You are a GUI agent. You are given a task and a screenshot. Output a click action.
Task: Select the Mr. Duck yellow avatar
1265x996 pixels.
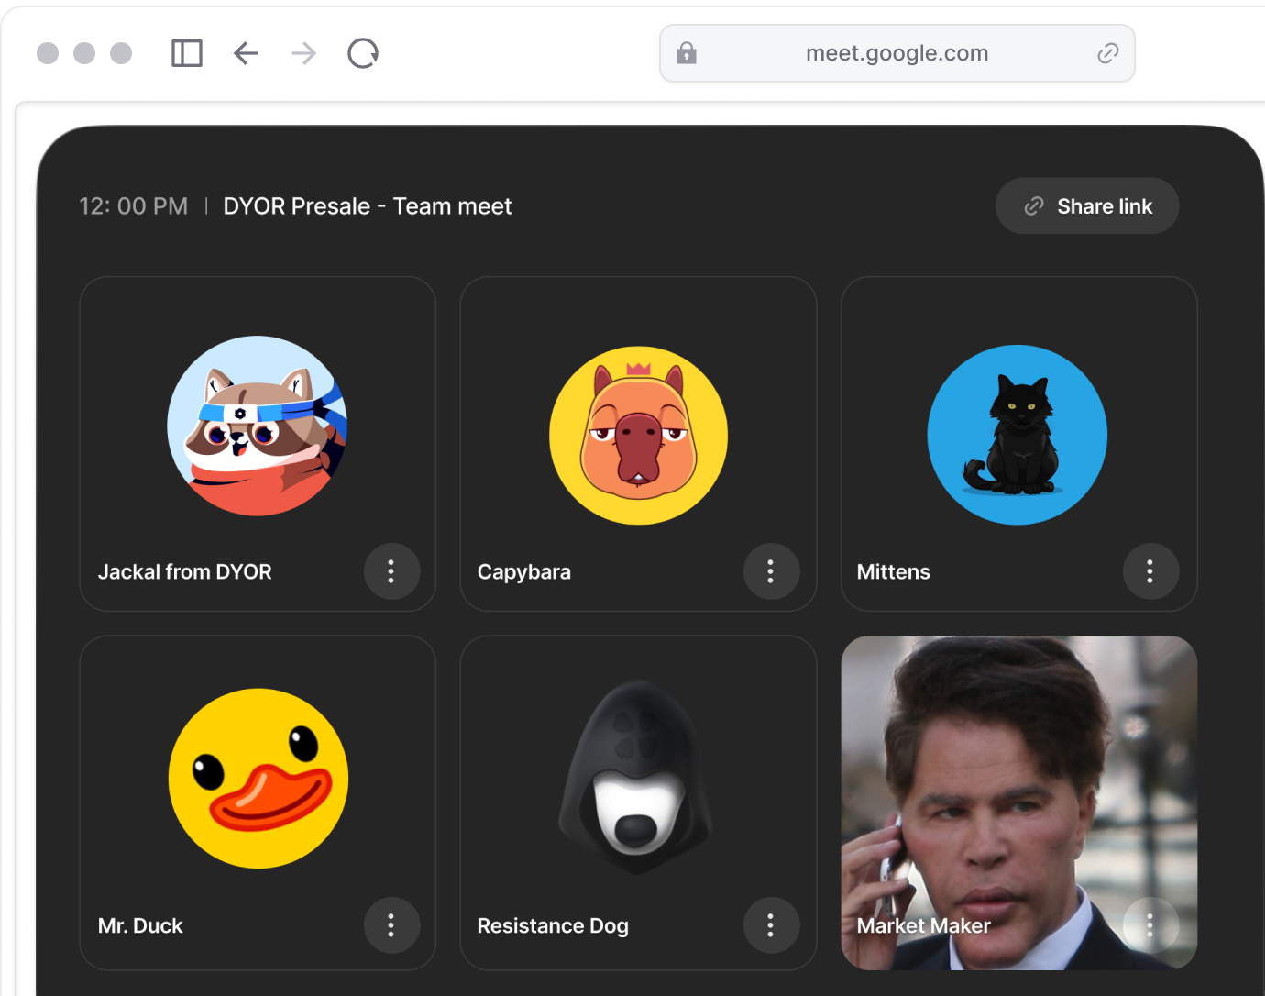(x=258, y=779)
